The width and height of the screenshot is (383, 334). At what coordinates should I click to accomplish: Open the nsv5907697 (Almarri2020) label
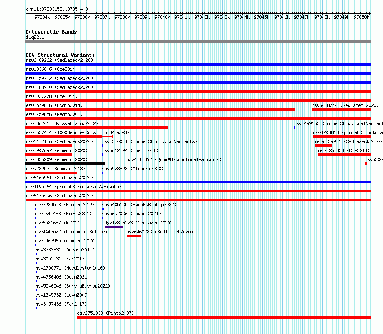tap(57, 150)
